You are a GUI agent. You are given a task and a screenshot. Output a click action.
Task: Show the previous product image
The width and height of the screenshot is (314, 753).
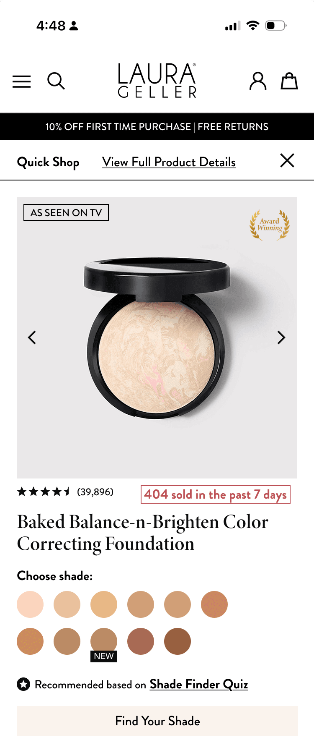32,337
